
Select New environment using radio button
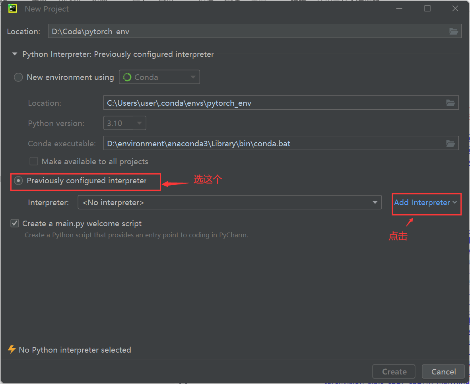18,78
